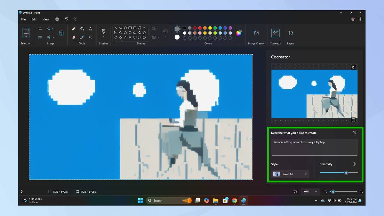384x216 pixels.
Task: Select the Magnifier tool
Action: pyautogui.click(x=90, y=37)
